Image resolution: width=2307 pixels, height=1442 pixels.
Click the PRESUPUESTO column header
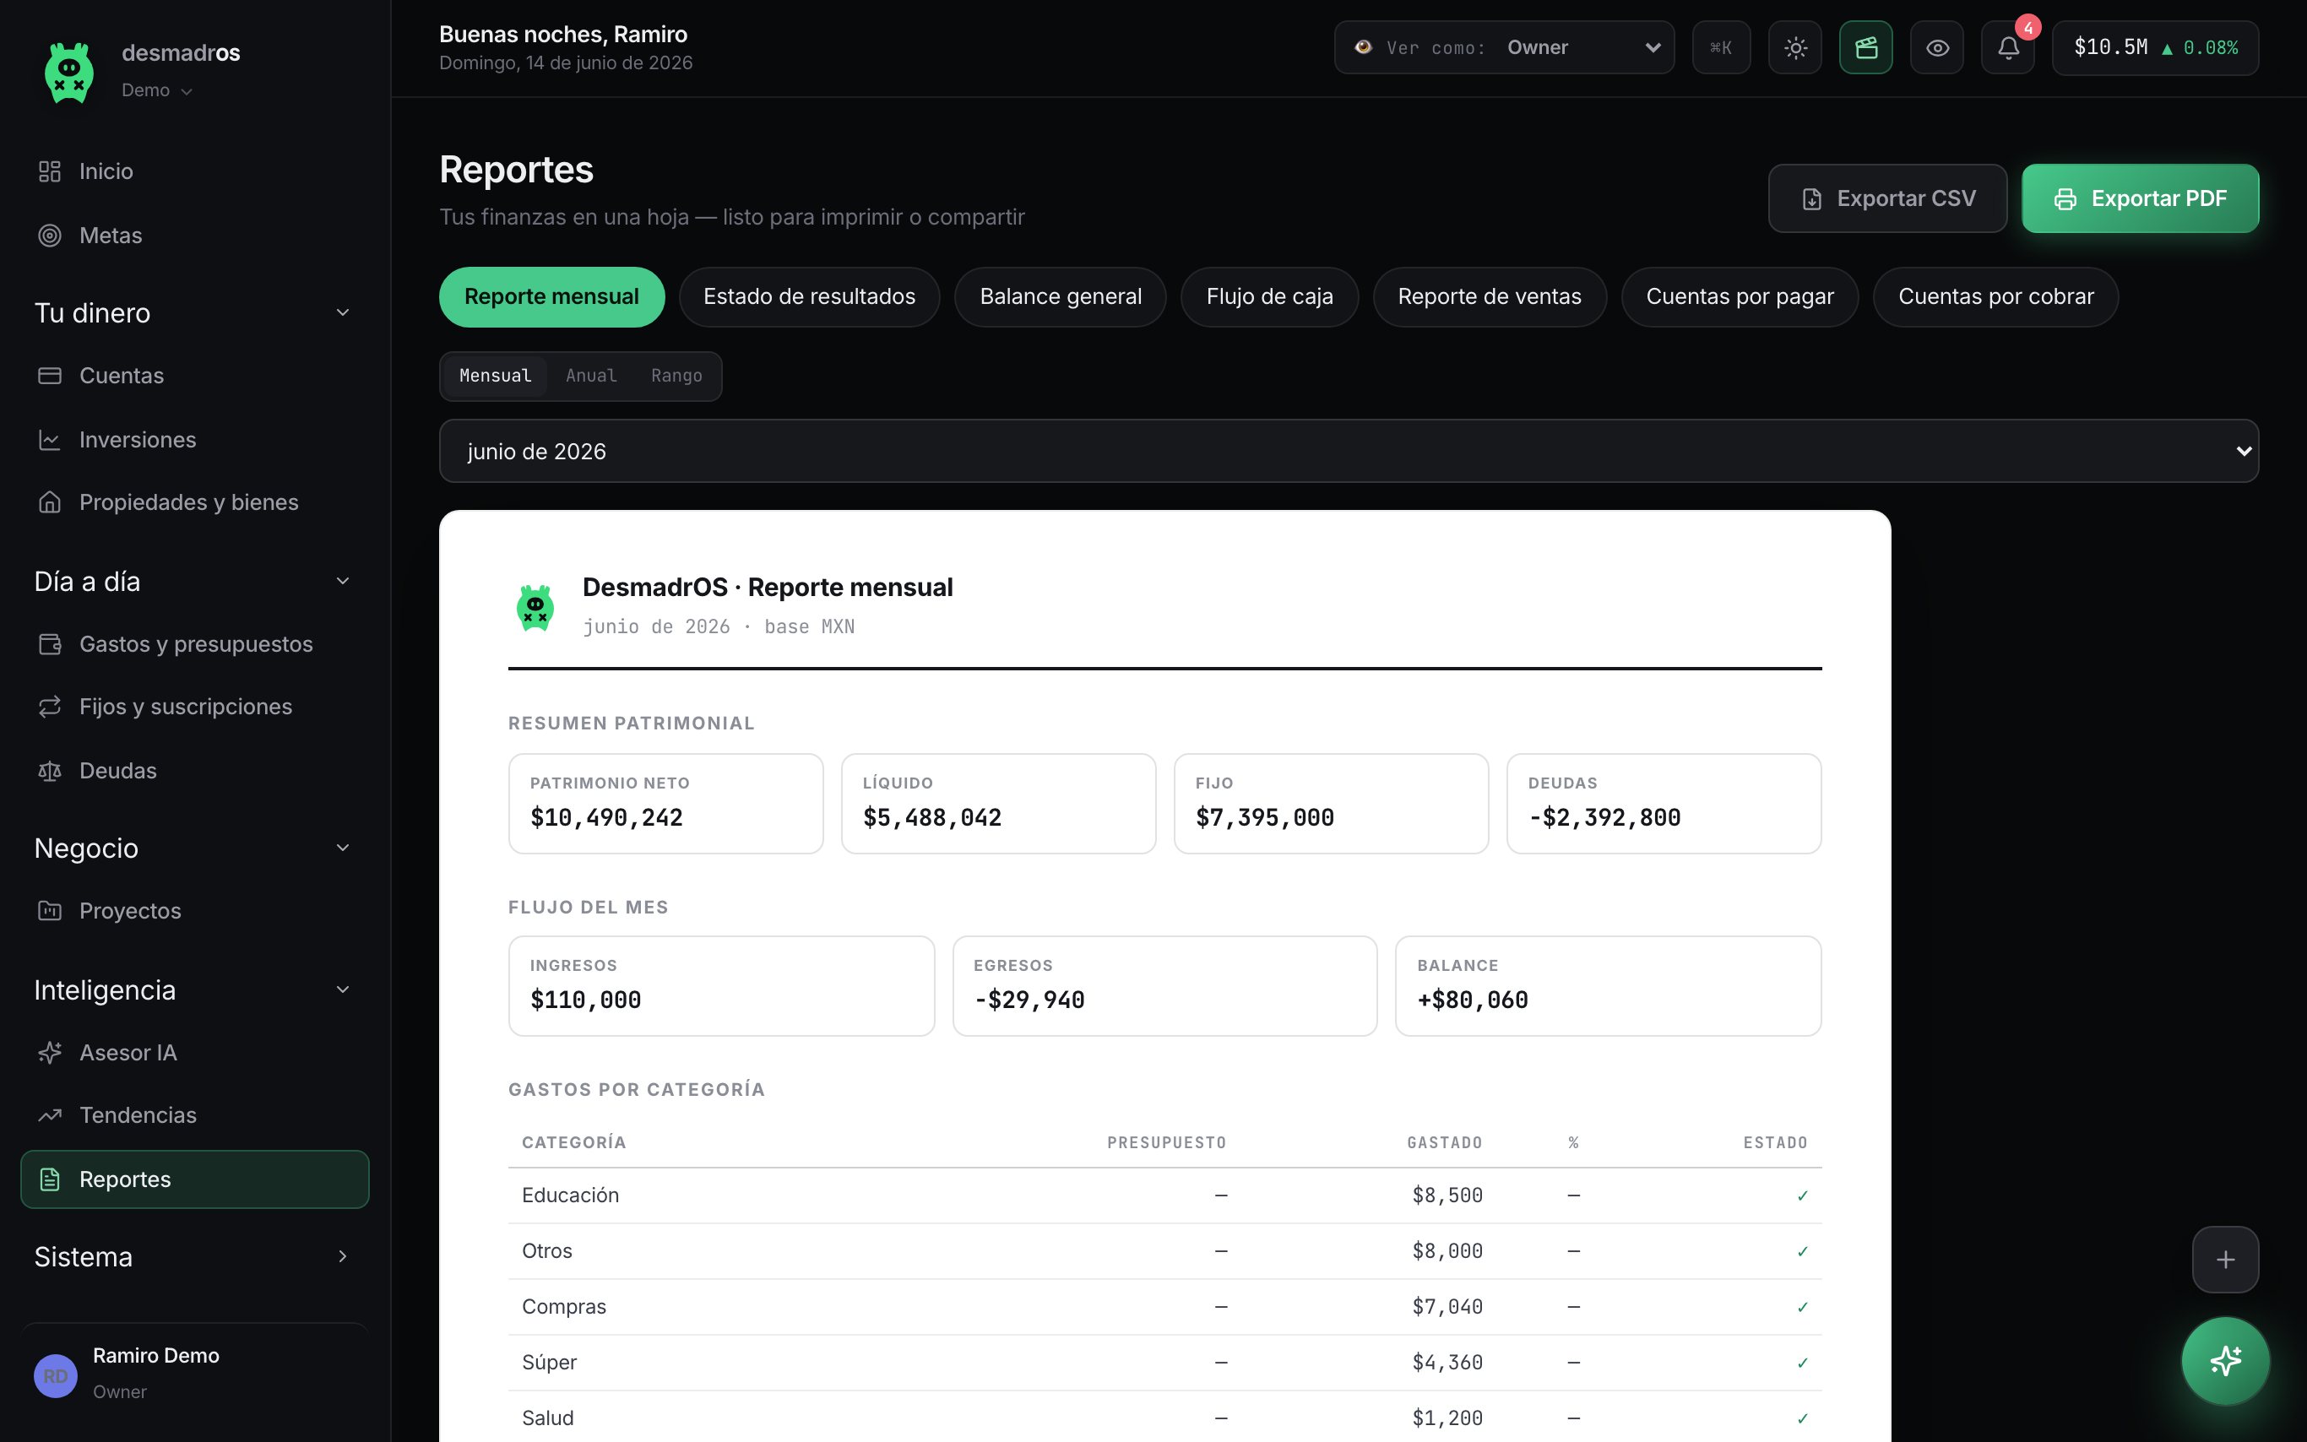pos(1166,1143)
